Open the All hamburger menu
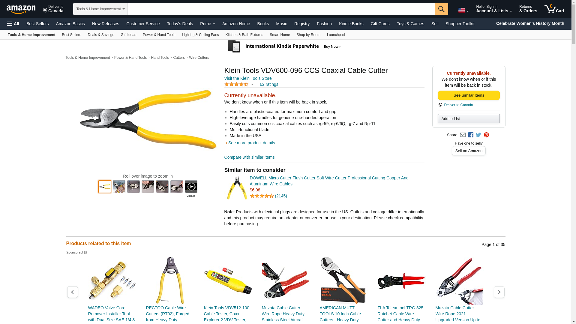576x324 pixels. click(x=13, y=24)
